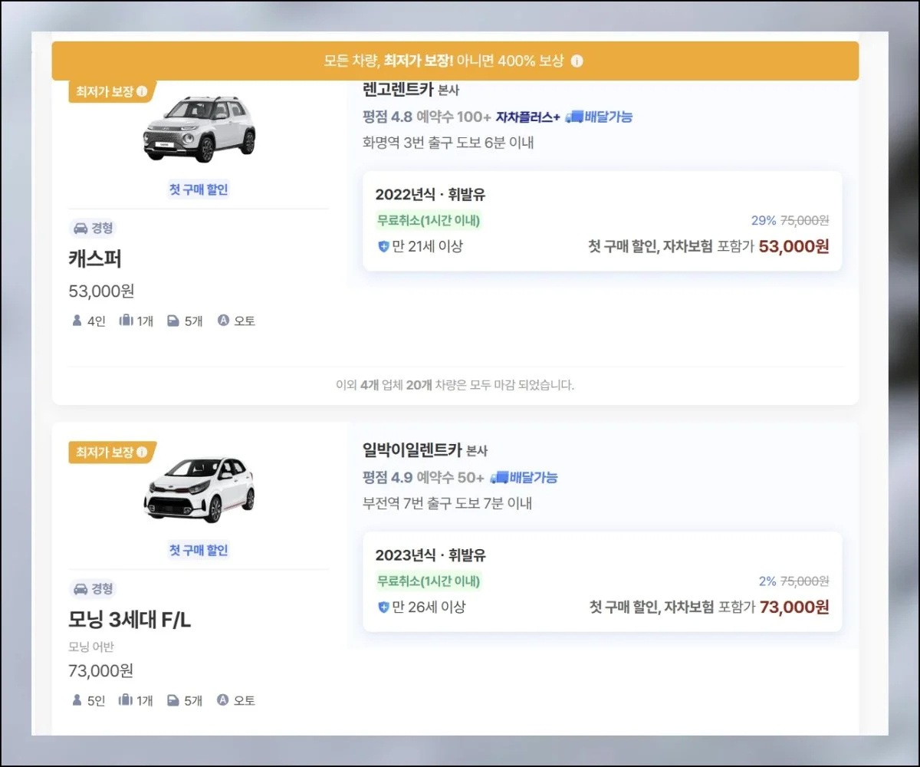920x767 pixels.
Task: Click the 무료취소(1시간 이내) badge on the 2023년식 offer
Action: (x=429, y=581)
